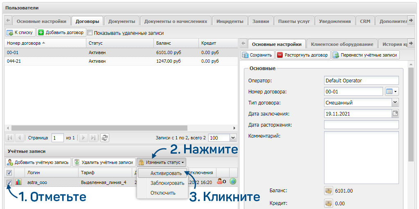Click the page number input field

click(57, 138)
